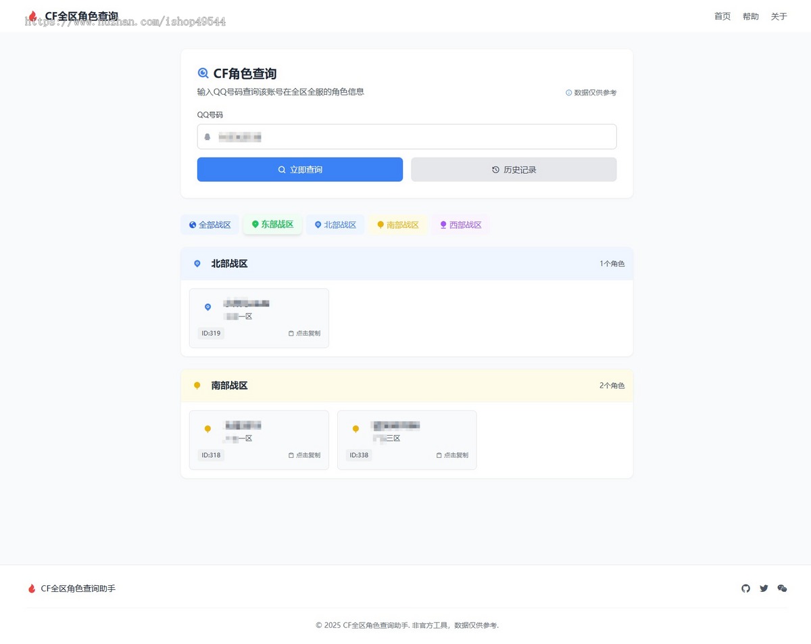Open 关于 in top navigation
Viewport: 811px width, 644px height.
coord(779,16)
